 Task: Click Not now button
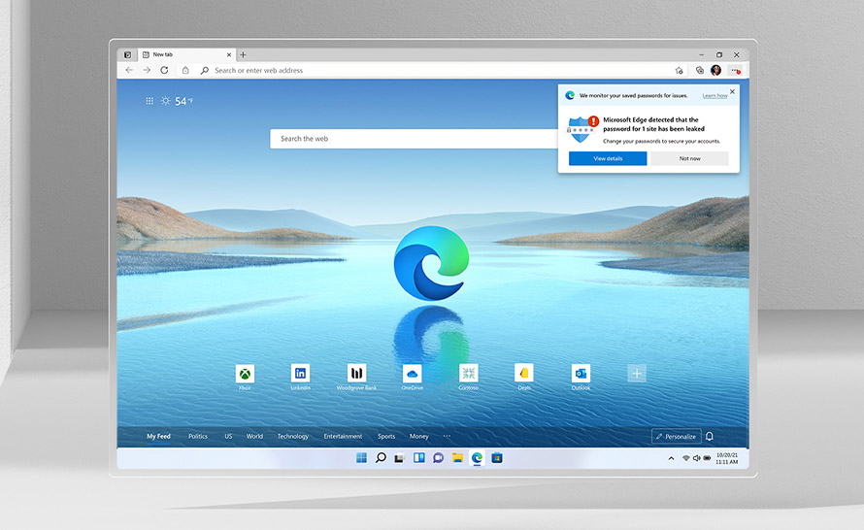coord(689,158)
